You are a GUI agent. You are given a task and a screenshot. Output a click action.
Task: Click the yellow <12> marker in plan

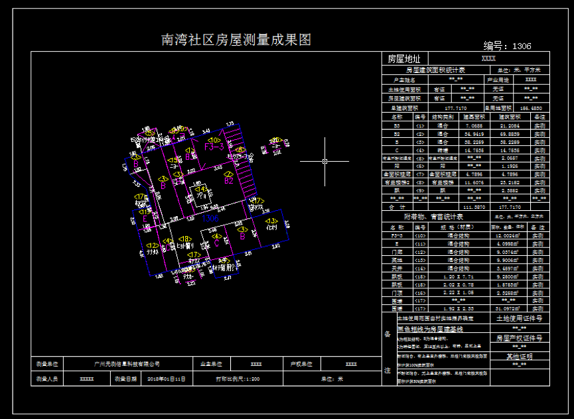(152, 246)
